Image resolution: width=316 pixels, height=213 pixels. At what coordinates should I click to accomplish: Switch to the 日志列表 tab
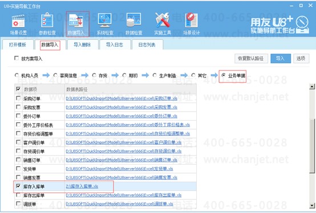(147, 44)
